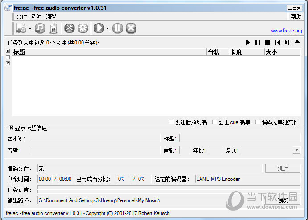The height and width of the screenshot is (220, 308).
Task: Click the add audio files toolbar icon
Action: click(21, 28)
